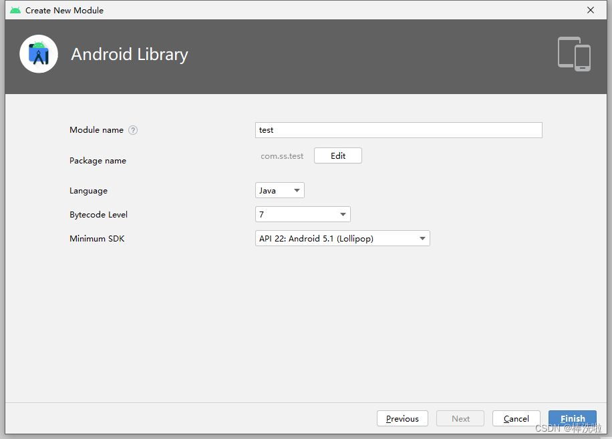The image size is (612, 439).
Task: Click the help icon beside Module name
Action: (x=133, y=130)
